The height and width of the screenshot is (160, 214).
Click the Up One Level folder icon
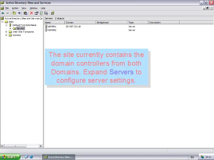tap(14, 13)
